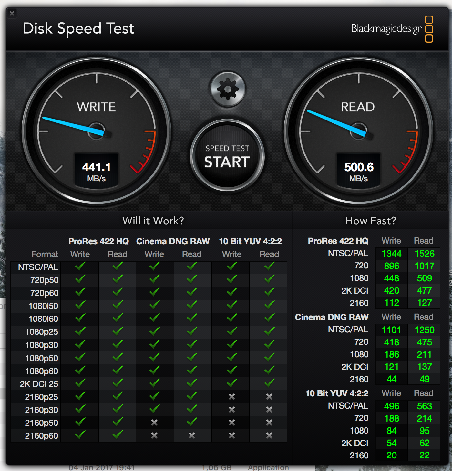Click 10 Bit YUV 4:2:2 header in Will it Work
Screen dimensions: 452x471
point(250,241)
